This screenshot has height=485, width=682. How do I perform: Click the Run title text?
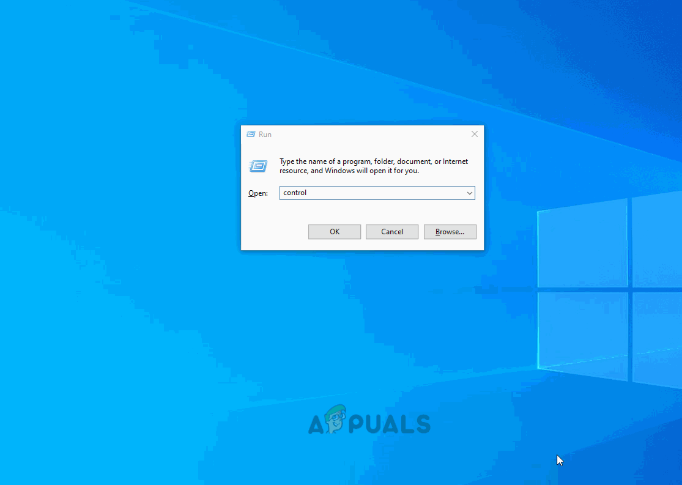pos(264,134)
